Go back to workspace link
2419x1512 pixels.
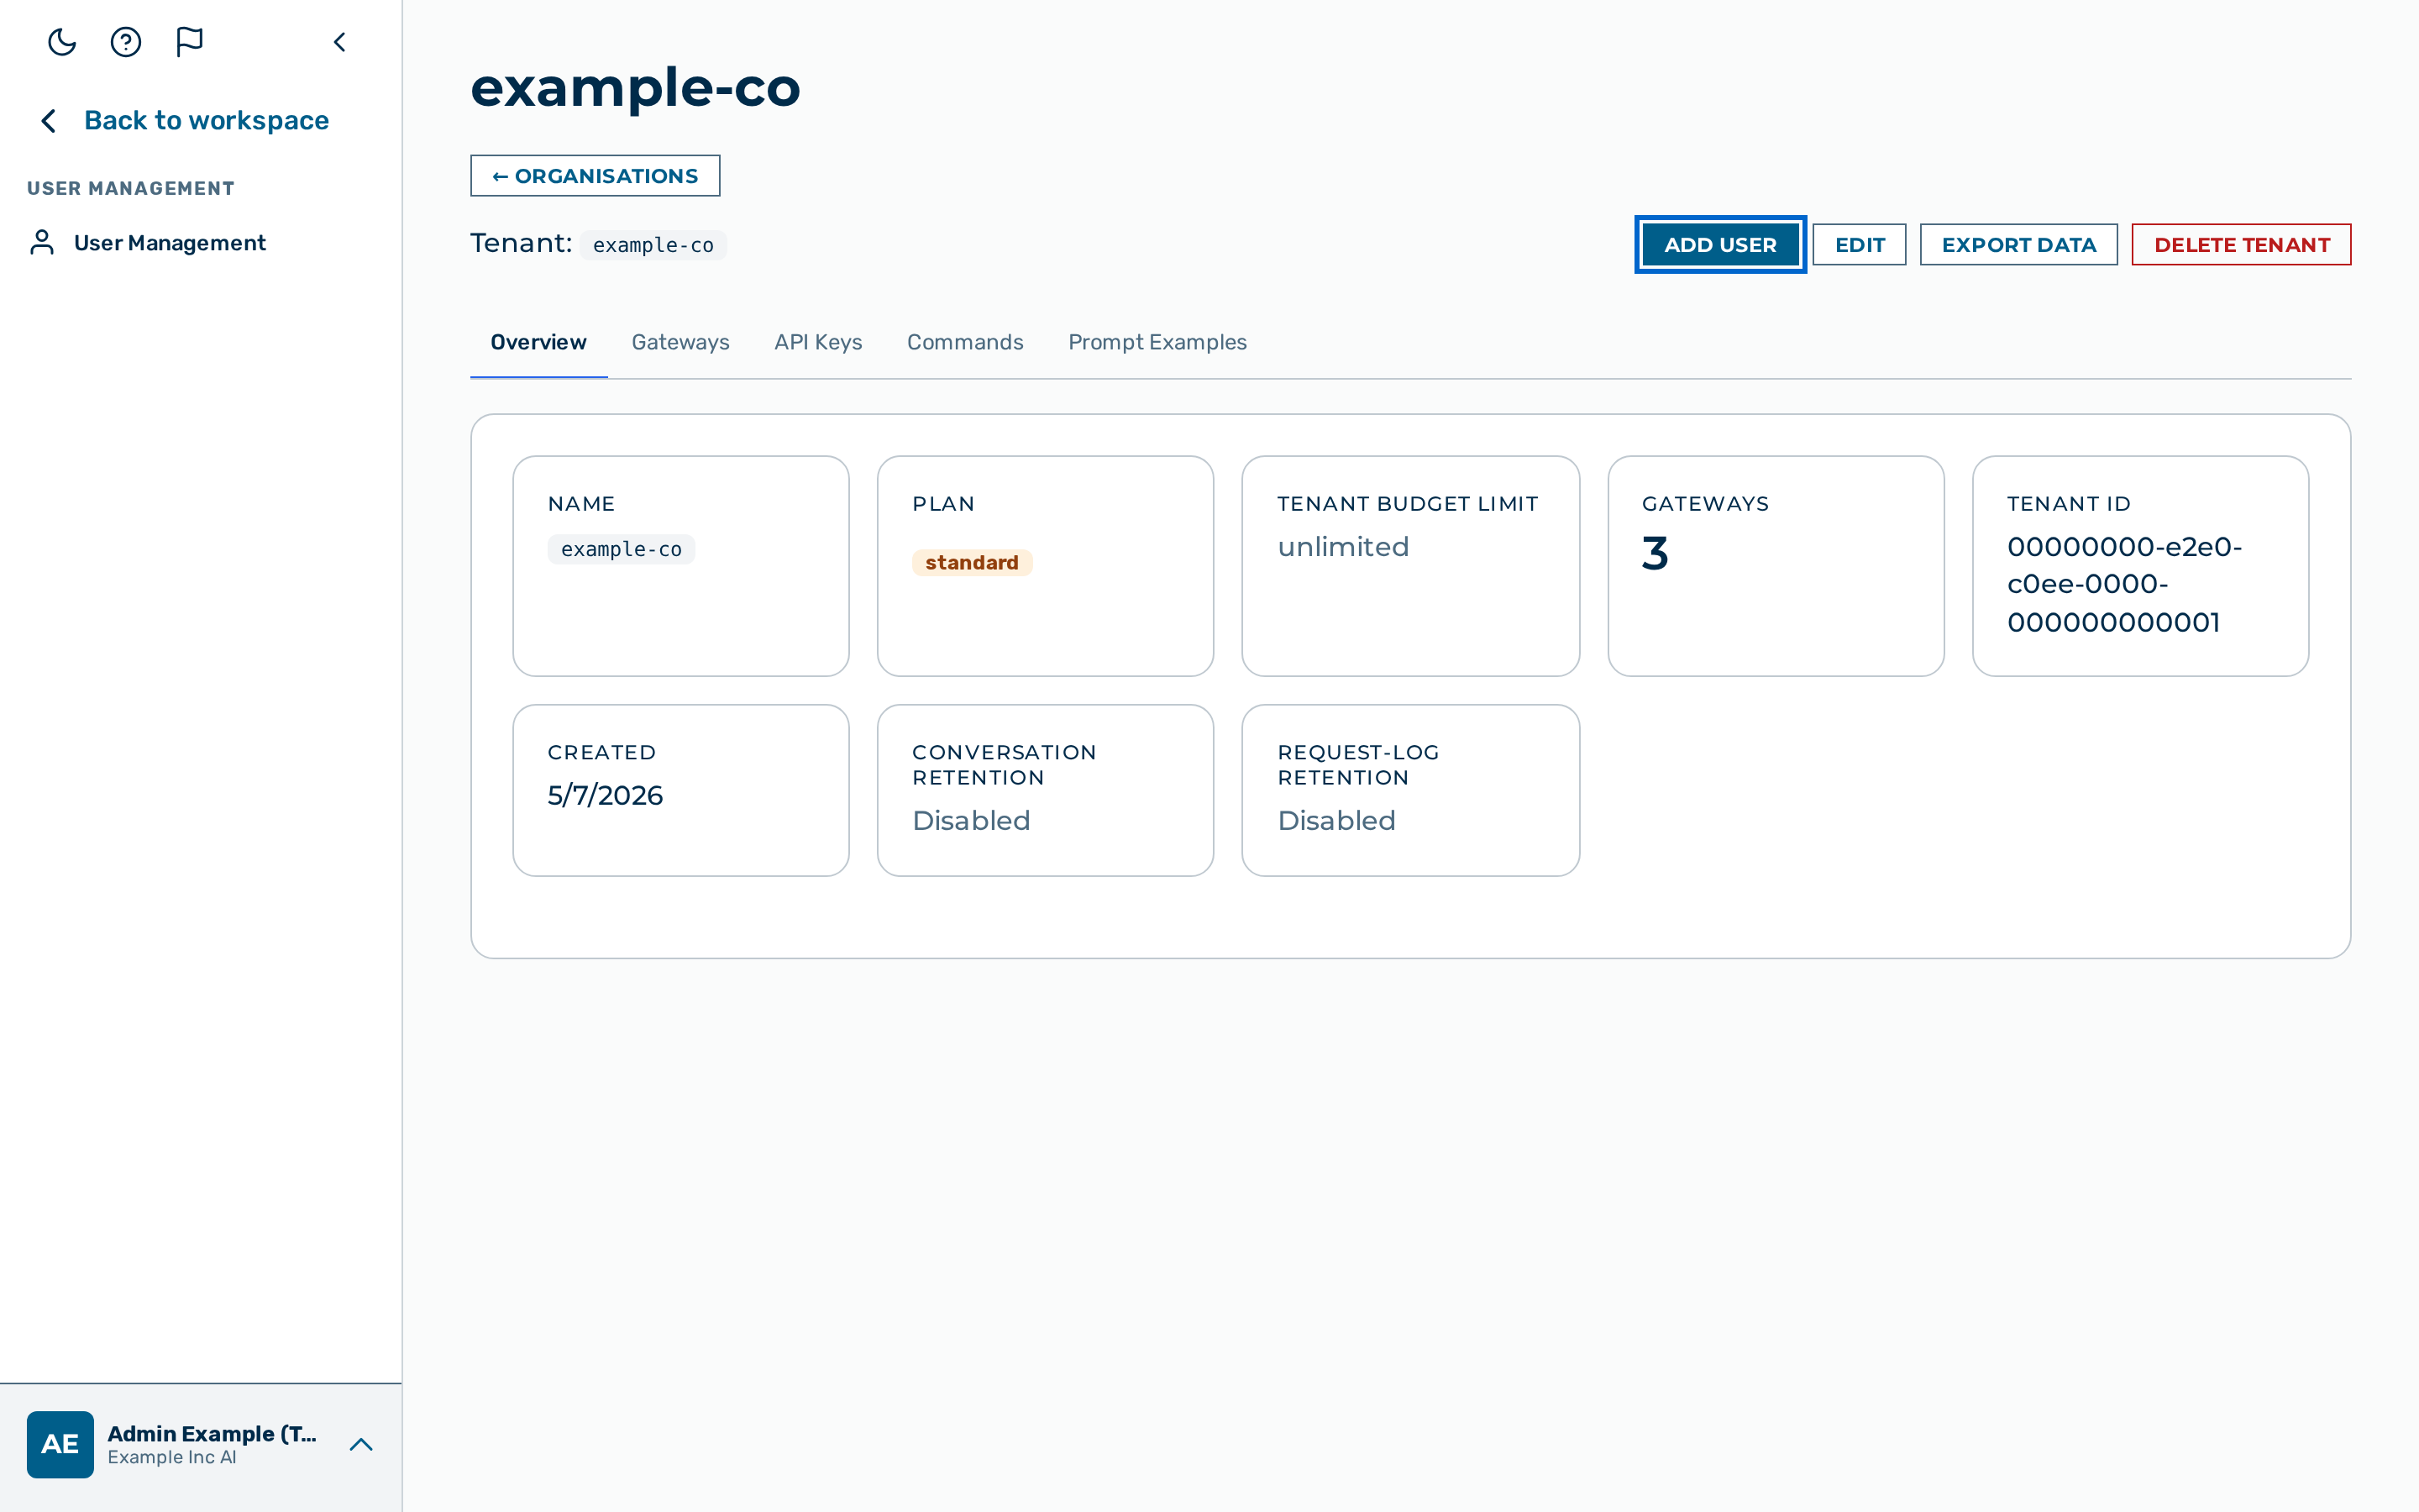(x=206, y=121)
